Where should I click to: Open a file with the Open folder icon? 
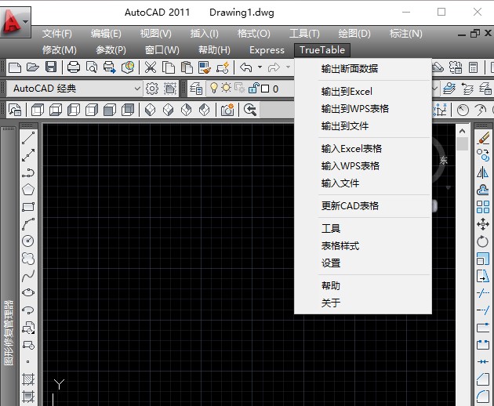point(33,67)
